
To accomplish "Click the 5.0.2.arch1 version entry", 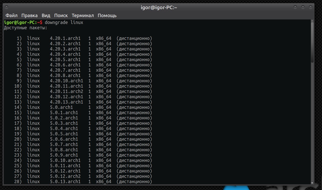I will click(64, 118).
